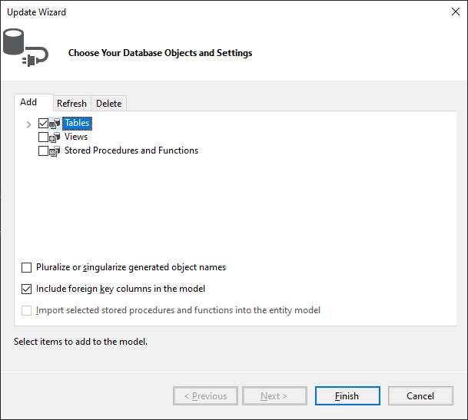Uncheck the Tables checkbox
468x420 pixels.
click(43, 123)
